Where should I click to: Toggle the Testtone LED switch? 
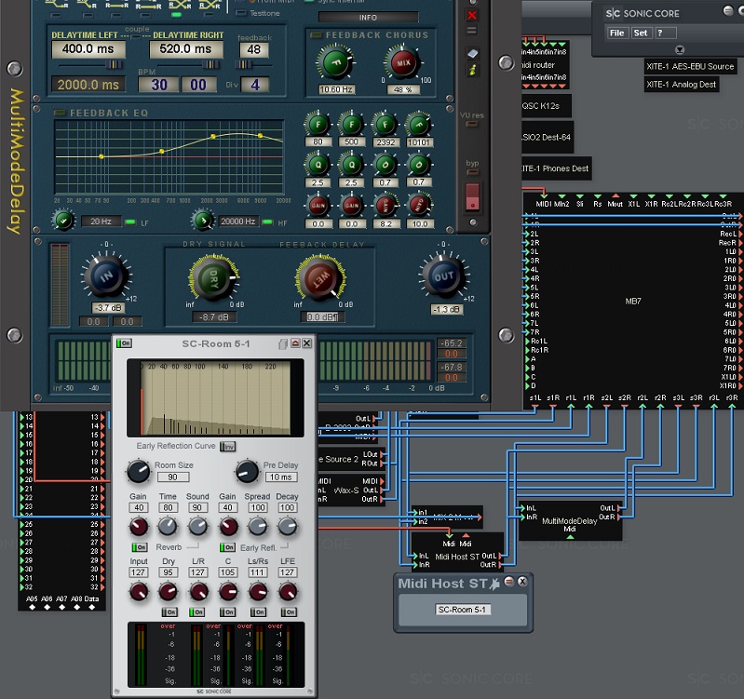[x=241, y=13]
